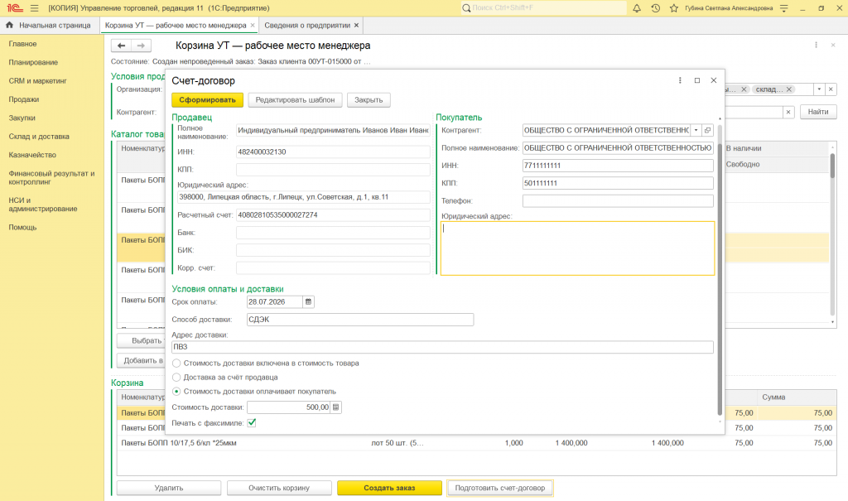Open the Закупки section
Screen dimensions: 848x501
(22, 118)
